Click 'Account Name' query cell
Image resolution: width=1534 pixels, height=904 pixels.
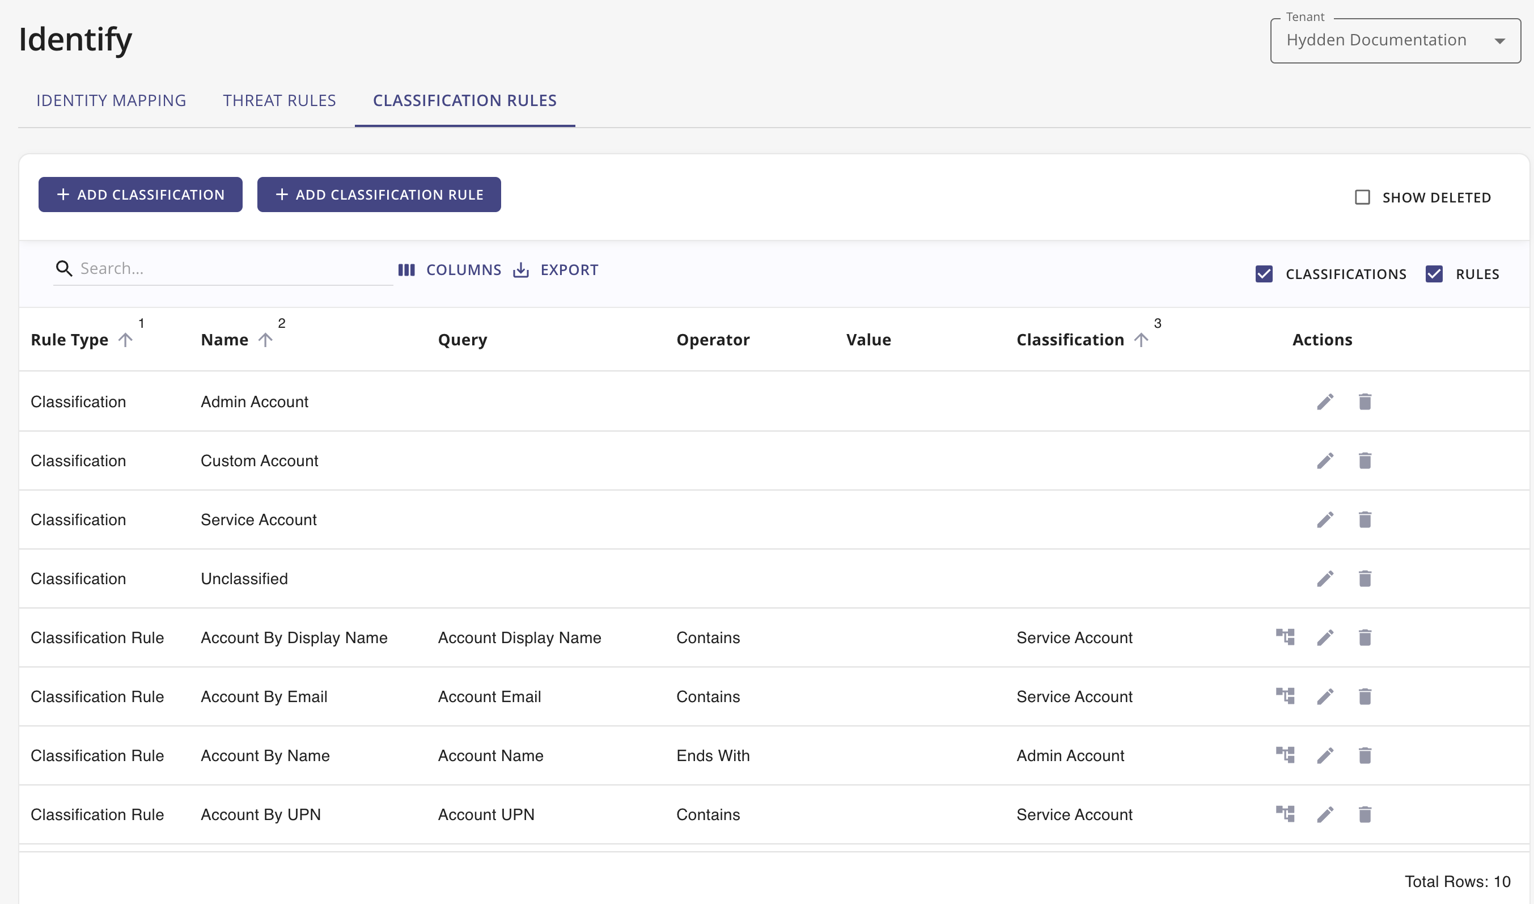[x=490, y=756]
